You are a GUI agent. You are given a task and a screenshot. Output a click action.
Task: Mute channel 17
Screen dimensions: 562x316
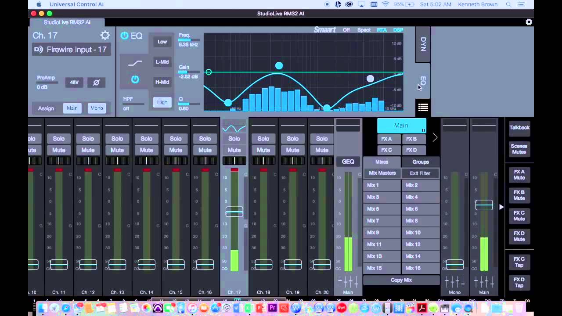point(234,150)
